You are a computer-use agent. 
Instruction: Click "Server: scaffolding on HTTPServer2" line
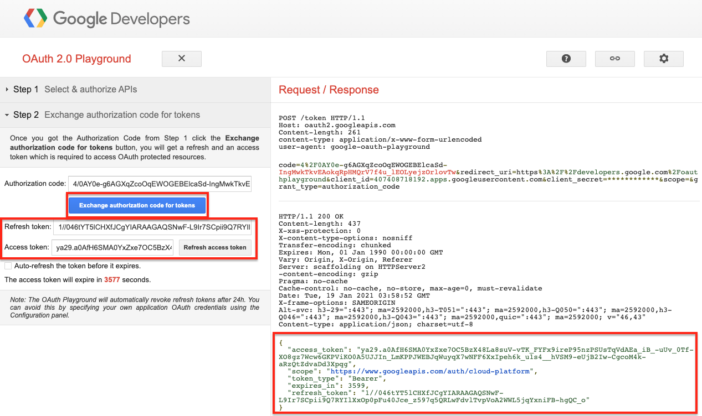coord(352,267)
